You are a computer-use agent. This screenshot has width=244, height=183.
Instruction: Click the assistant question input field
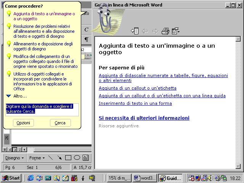pos(42,110)
